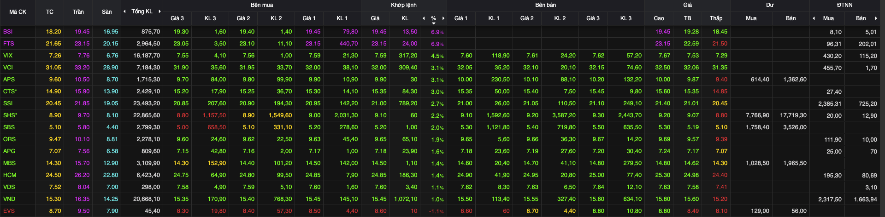Image resolution: width=885 pixels, height=217 pixels.
Task: Click the right arrow next to % header
Action: (443, 18)
